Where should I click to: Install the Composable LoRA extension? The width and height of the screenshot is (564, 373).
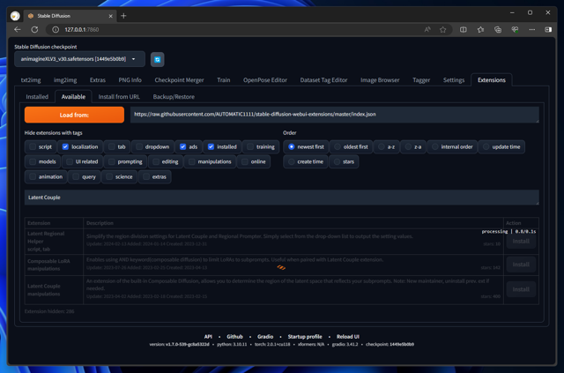[x=521, y=265]
